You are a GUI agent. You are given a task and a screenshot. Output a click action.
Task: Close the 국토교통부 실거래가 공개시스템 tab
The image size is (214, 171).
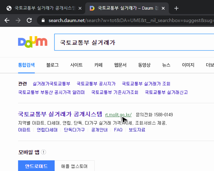tap(80, 8)
